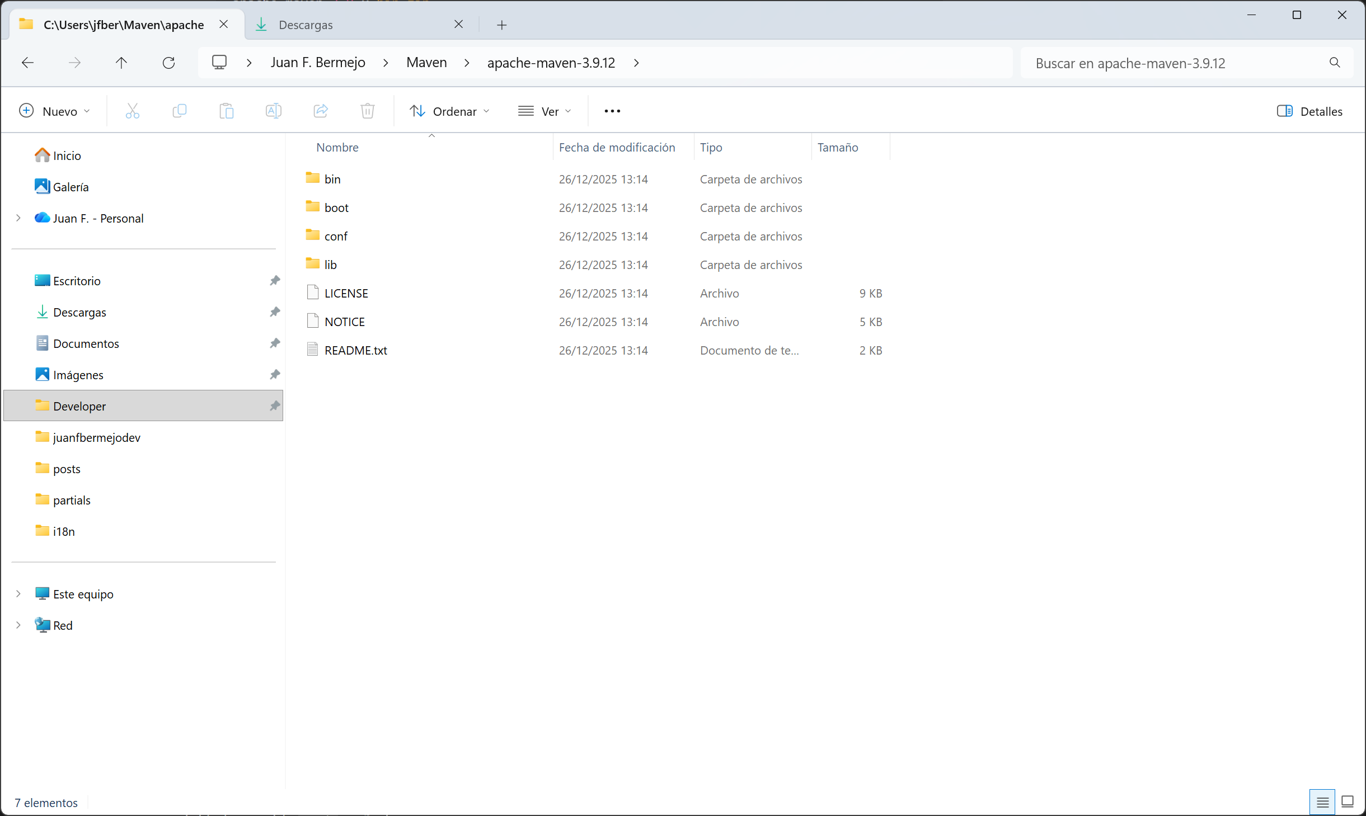Switch to details list view in status bar
The image size is (1366, 816).
click(x=1322, y=802)
